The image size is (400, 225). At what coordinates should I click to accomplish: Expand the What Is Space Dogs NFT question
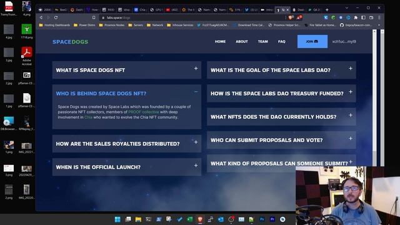tap(127, 70)
